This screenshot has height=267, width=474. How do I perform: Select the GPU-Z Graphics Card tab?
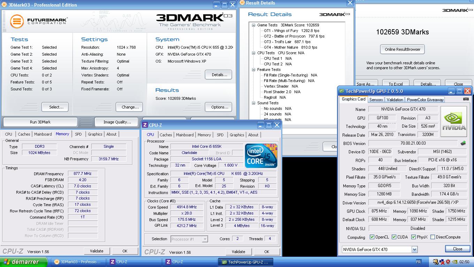[x=353, y=99]
